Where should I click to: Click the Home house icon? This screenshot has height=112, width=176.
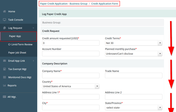click(x=5, y=11)
